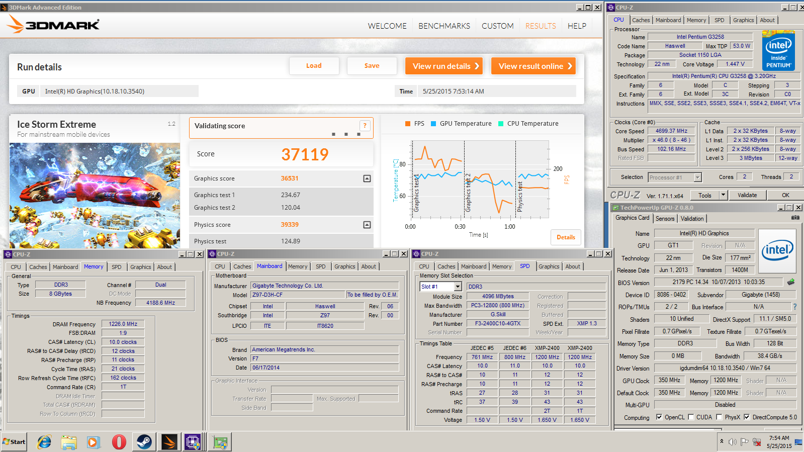Click Graphics Card tab in GPU-Z

(x=633, y=218)
